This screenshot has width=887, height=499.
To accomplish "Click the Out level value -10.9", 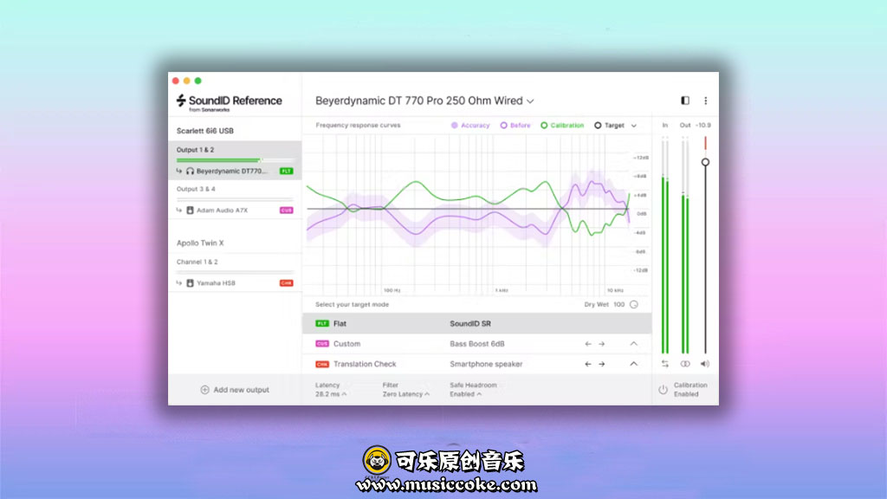I will 703,125.
